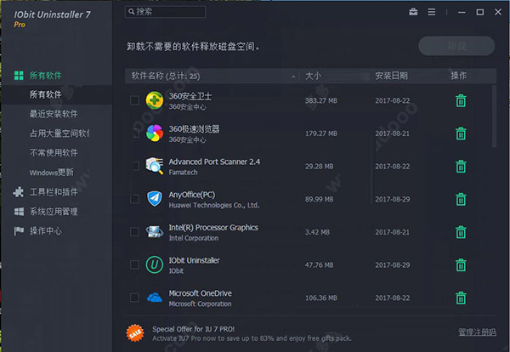The height and width of the screenshot is (352, 510).
Task: Click the 383.27 MB size value
Action: 321,100
